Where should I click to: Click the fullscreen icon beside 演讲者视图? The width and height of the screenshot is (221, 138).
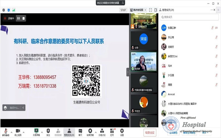(x=150, y=10)
